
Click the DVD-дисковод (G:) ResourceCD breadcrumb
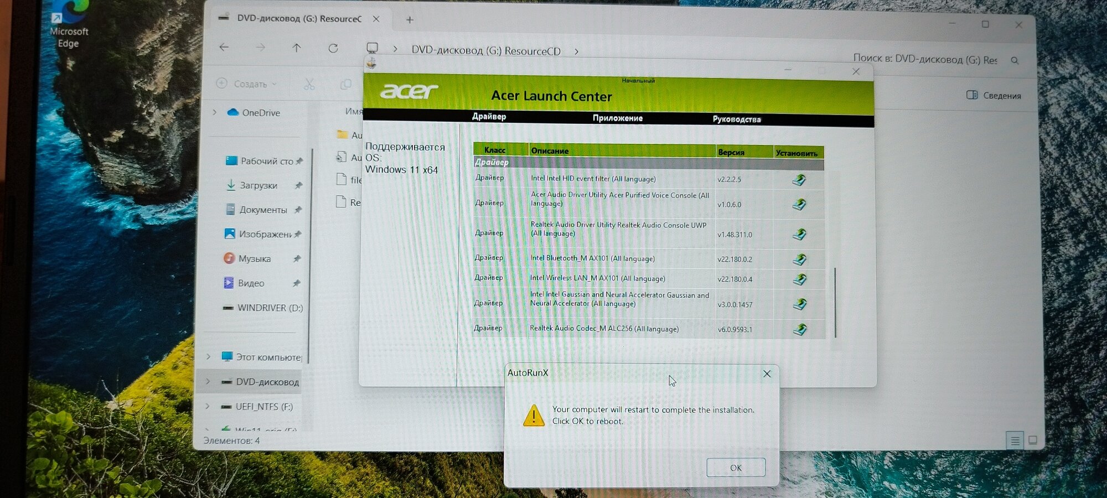point(486,50)
